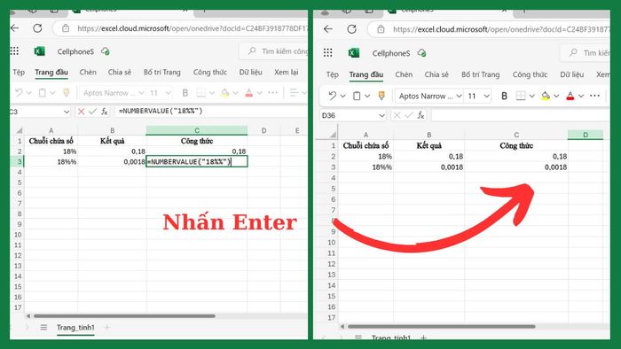The width and height of the screenshot is (621, 349).
Task: Click the Tìm kiếm search box in left window
Action: pos(273,51)
